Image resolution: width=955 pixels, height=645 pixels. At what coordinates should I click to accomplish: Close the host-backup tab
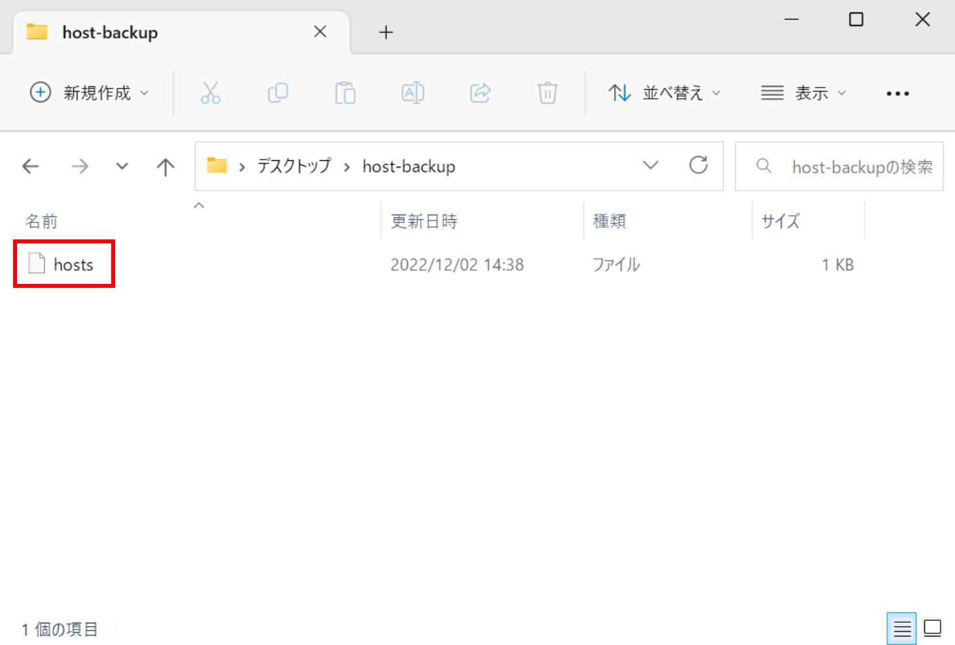click(320, 32)
